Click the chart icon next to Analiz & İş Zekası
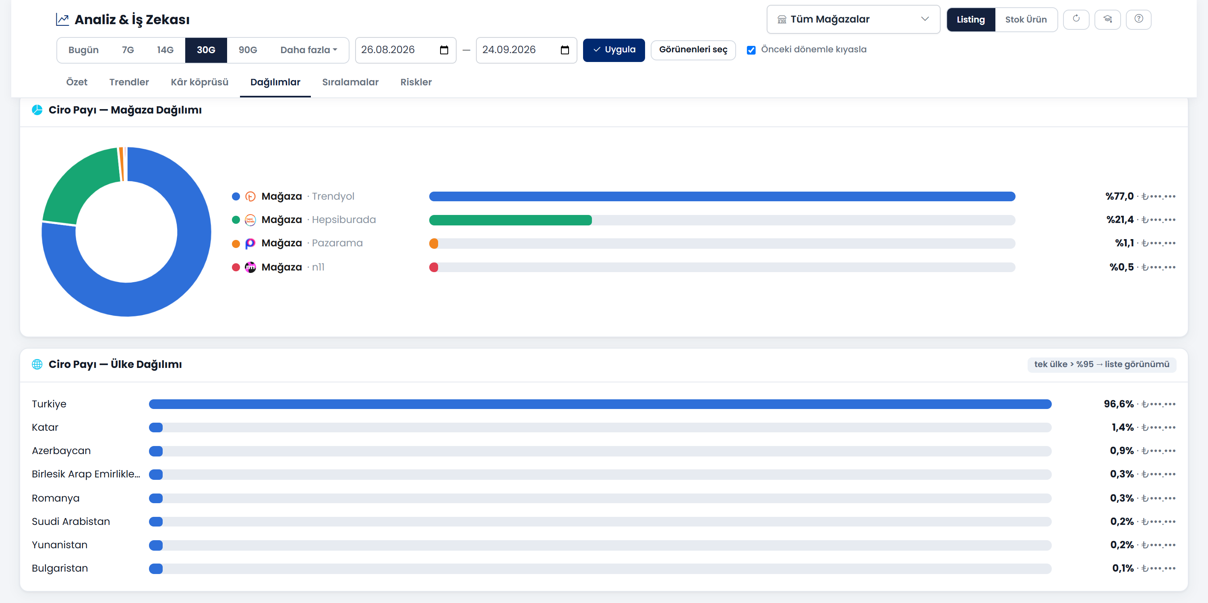 [x=62, y=20]
